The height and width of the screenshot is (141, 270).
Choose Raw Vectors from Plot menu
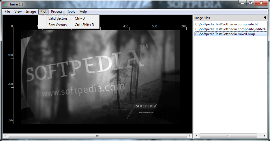[69, 25]
